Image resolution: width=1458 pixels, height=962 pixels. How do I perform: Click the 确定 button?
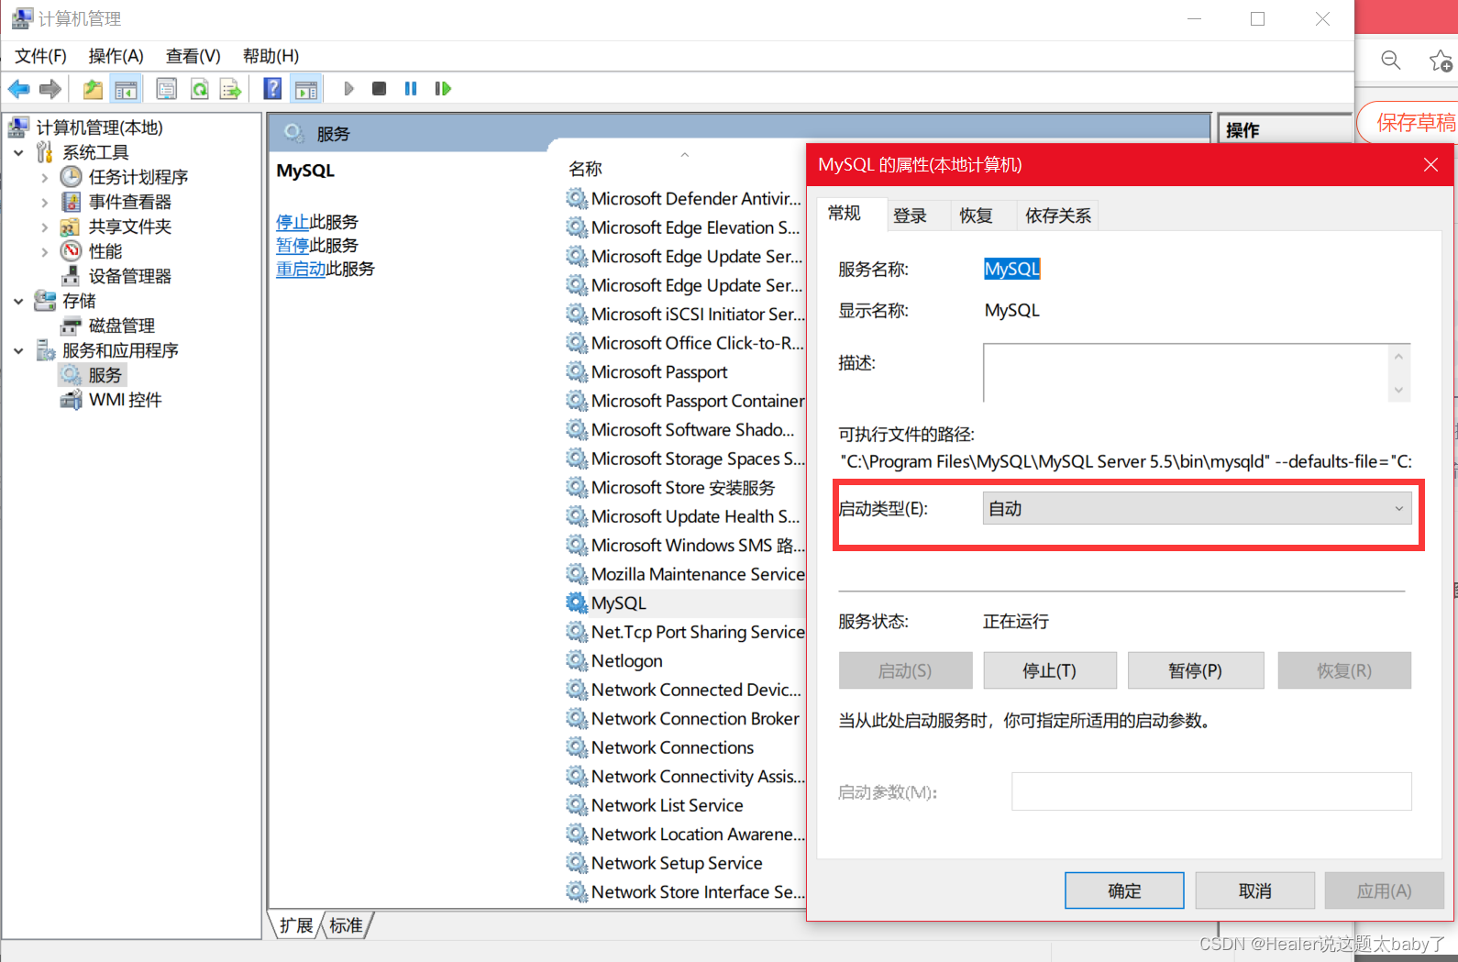[x=1124, y=890]
